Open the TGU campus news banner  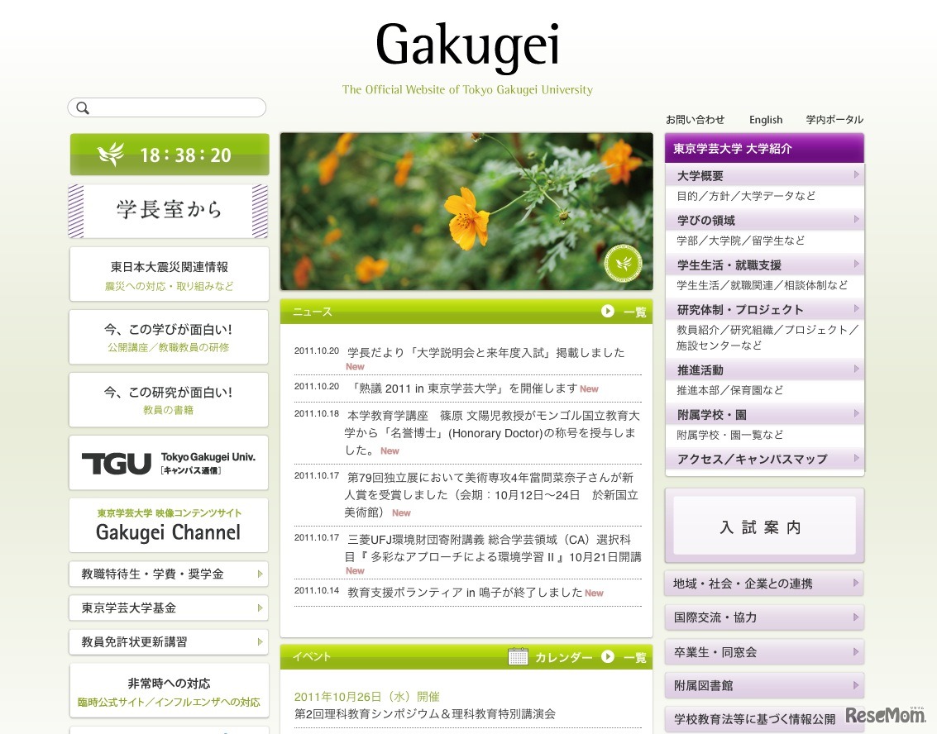(x=169, y=463)
